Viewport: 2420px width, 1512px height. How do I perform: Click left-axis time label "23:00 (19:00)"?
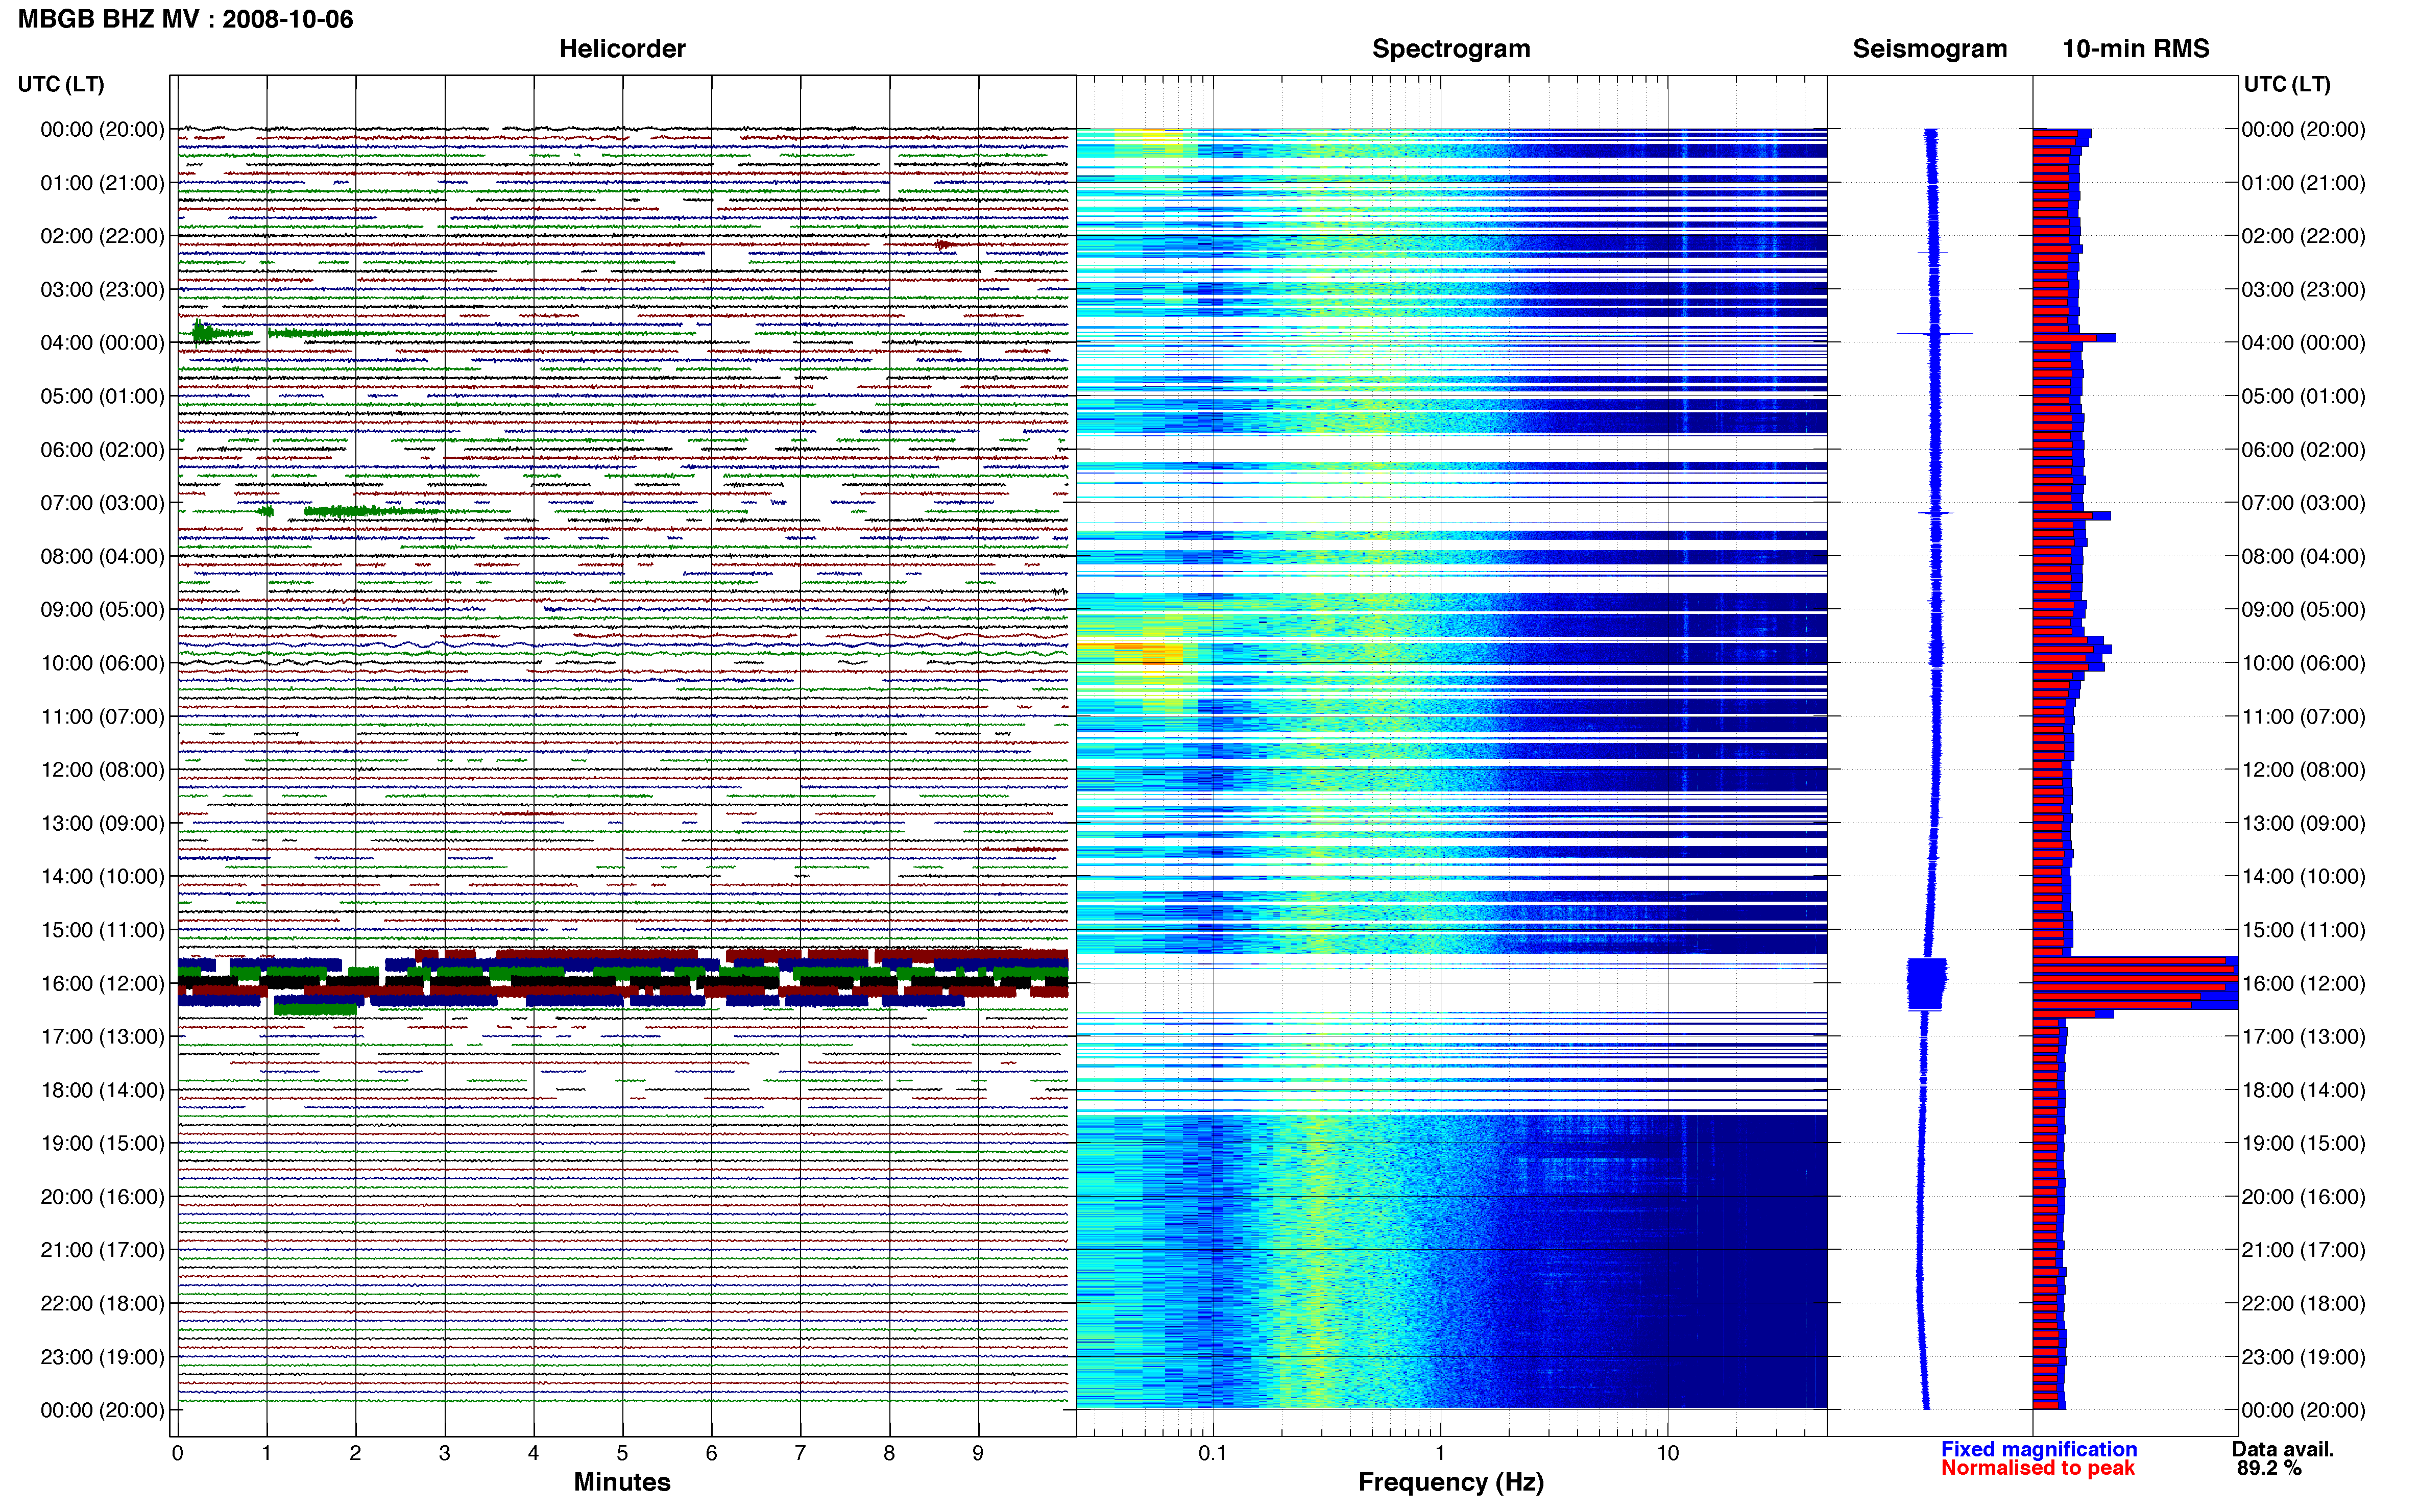[102, 1357]
